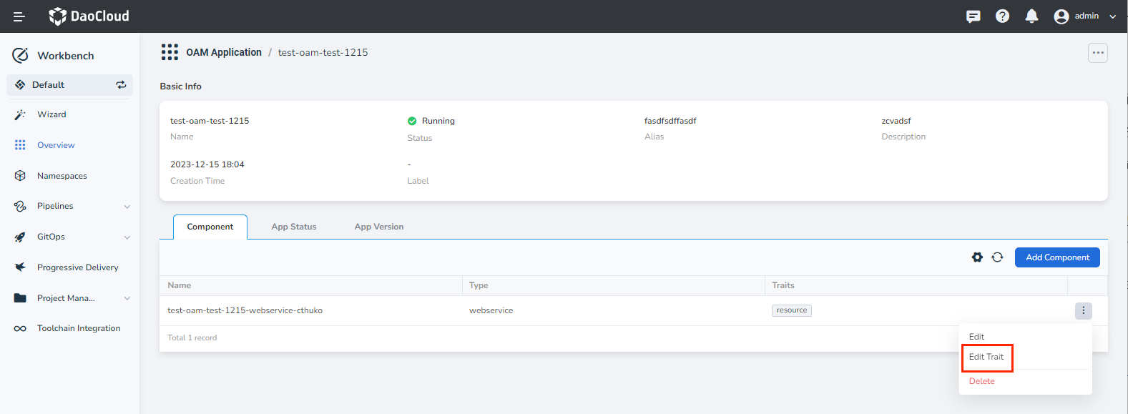Viewport: 1128px width, 414px height.
Task: Open the messages chat icon
Action: point(973,16)
